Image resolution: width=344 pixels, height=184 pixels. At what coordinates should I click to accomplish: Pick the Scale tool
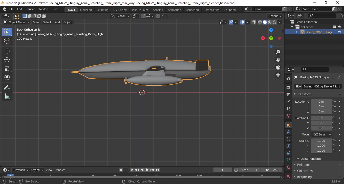pyautogui.click(x=7, y=68)
